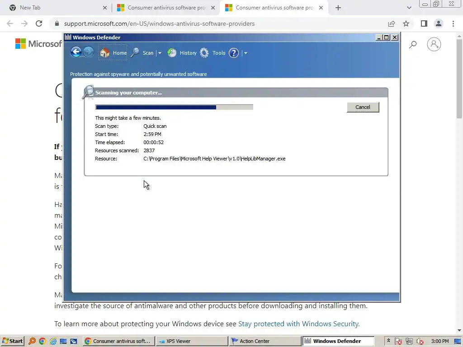Click the Show Desktop icon in quick launch

[x=63, y=341]
